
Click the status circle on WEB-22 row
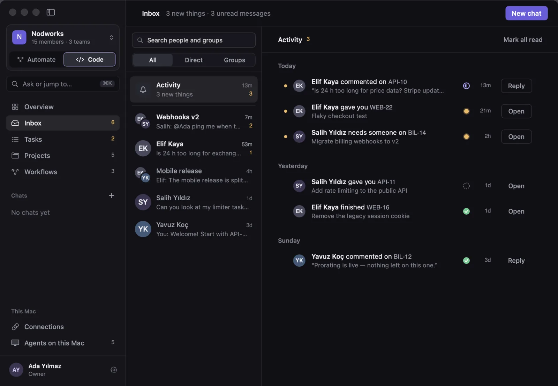466,111
